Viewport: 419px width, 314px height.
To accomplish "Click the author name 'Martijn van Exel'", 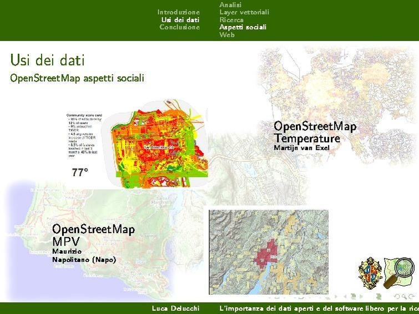I will pyautogui.click(x=302, y=148).
